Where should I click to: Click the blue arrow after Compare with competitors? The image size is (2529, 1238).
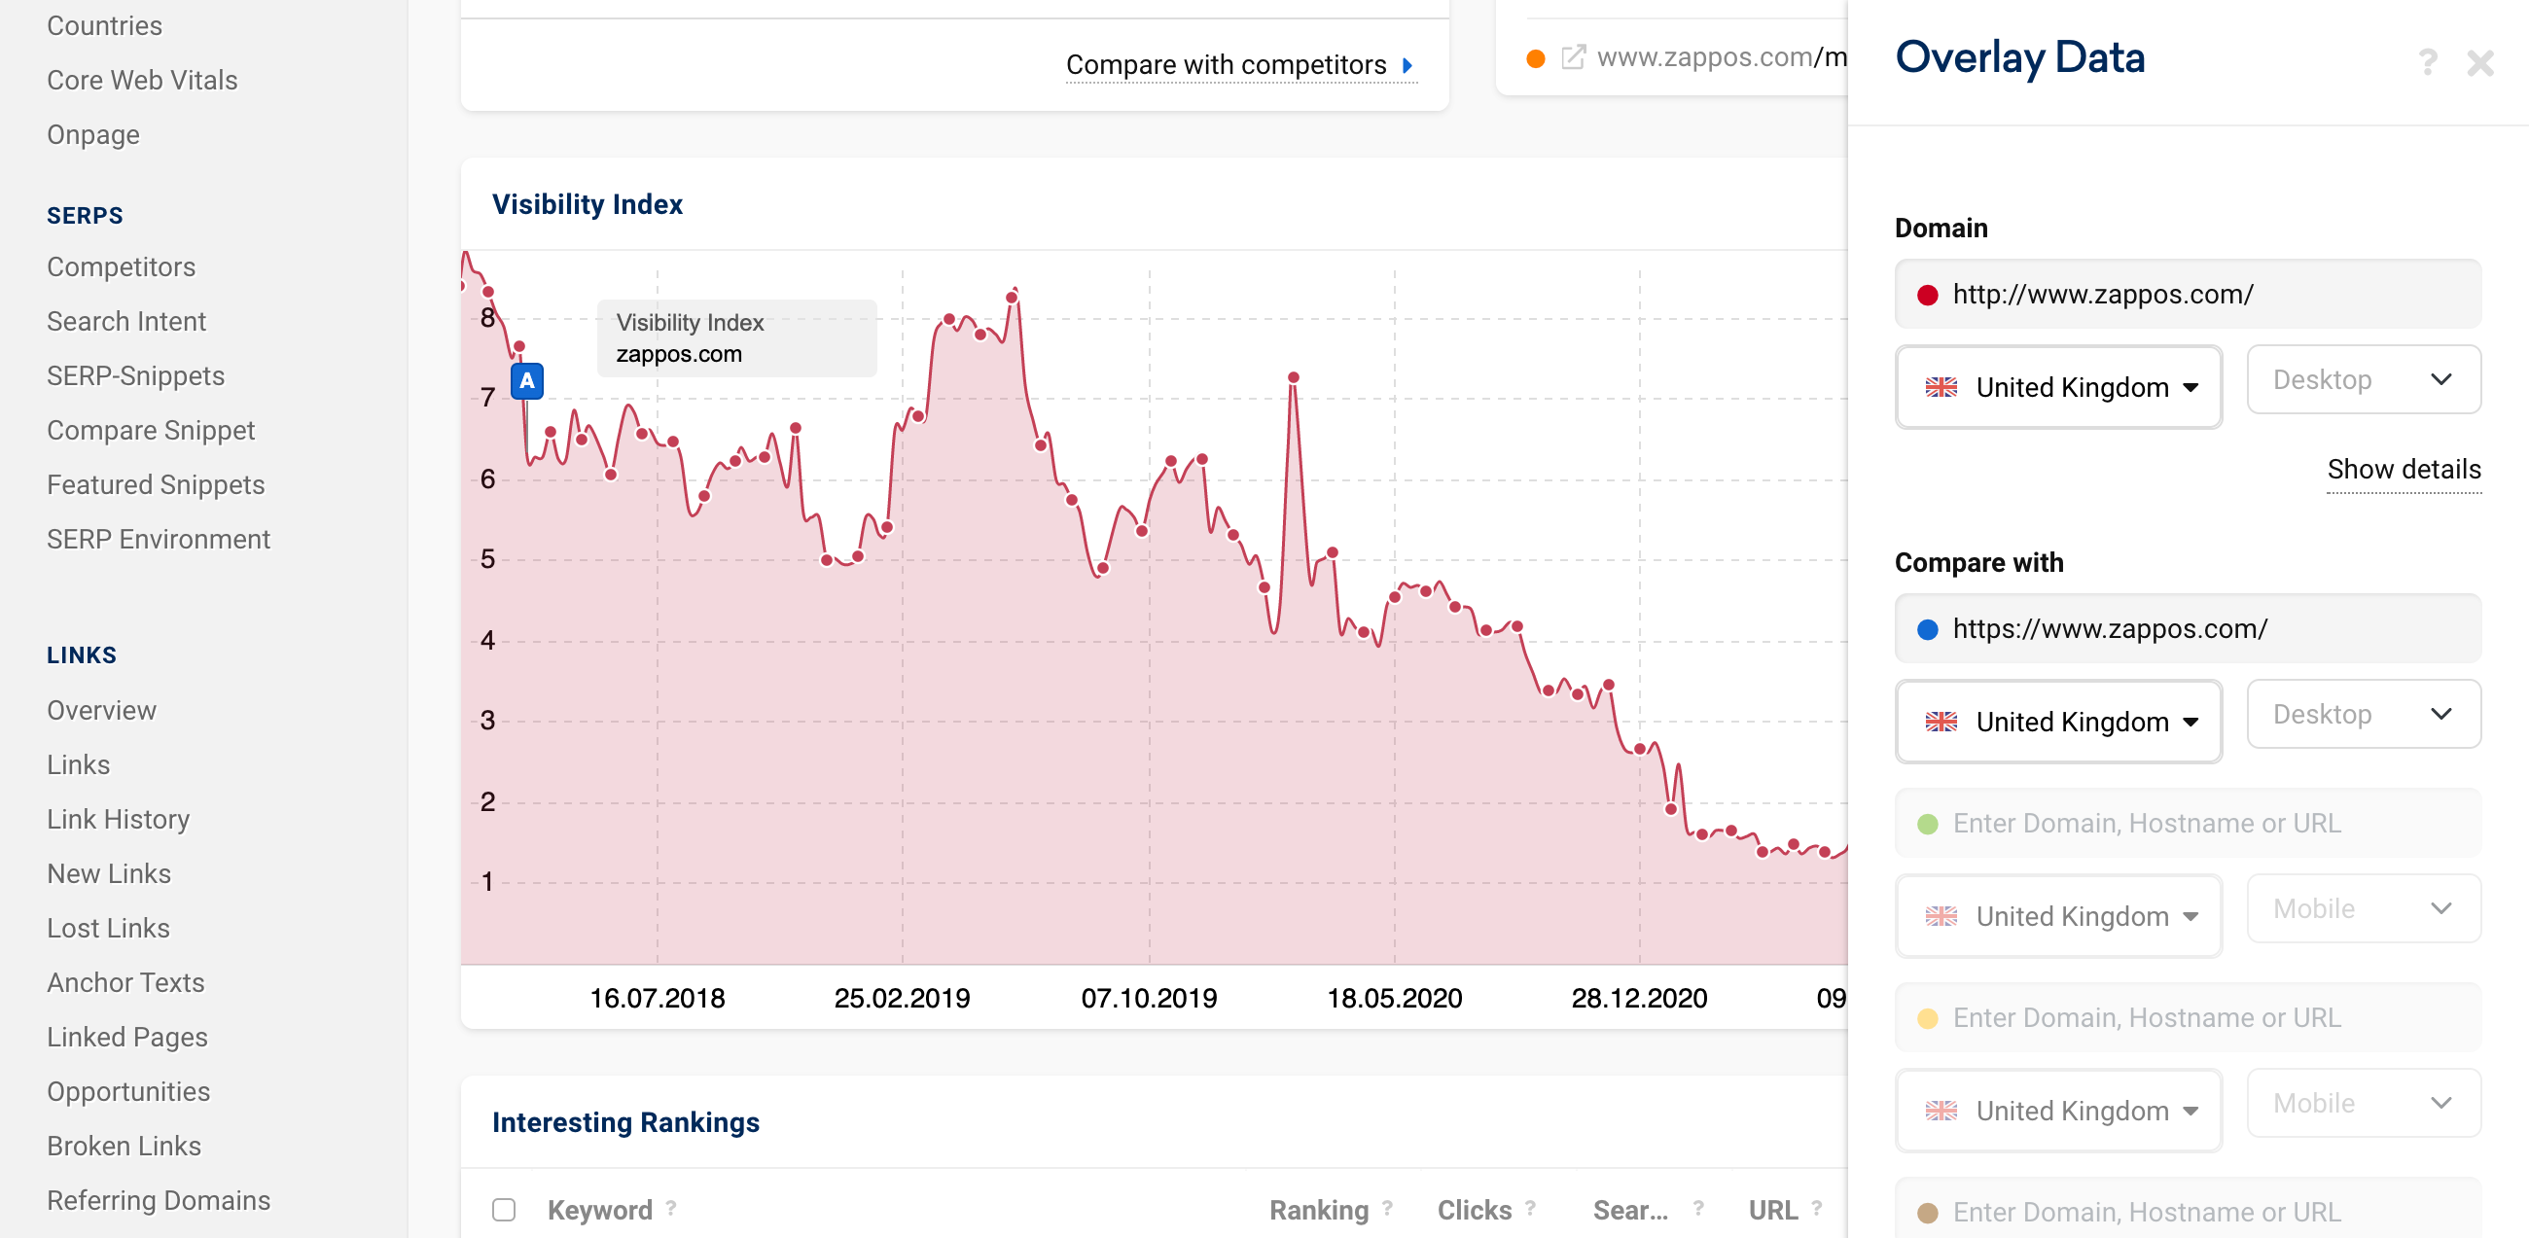1407,66
